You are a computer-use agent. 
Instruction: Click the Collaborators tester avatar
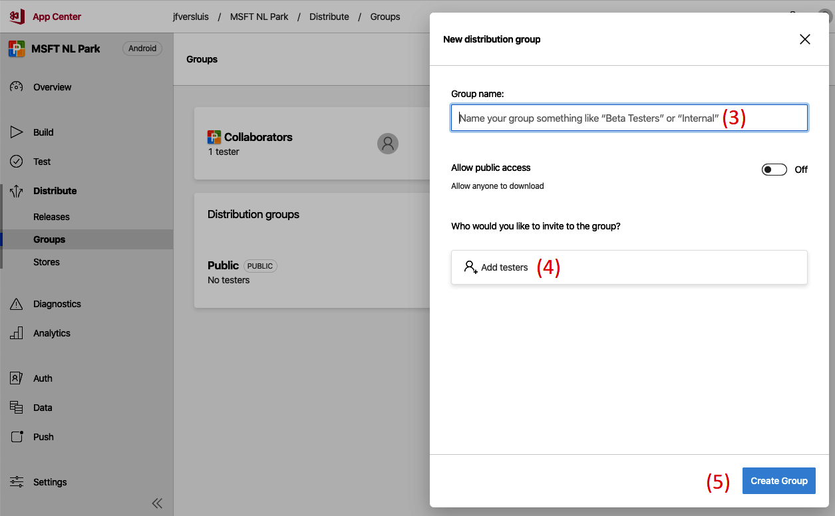click(388, 144)
